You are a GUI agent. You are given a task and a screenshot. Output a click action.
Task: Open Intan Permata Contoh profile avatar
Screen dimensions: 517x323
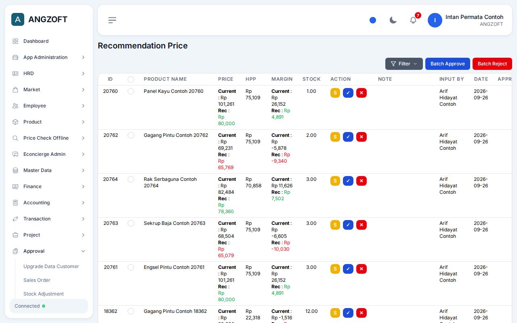[x=435, y=20]
